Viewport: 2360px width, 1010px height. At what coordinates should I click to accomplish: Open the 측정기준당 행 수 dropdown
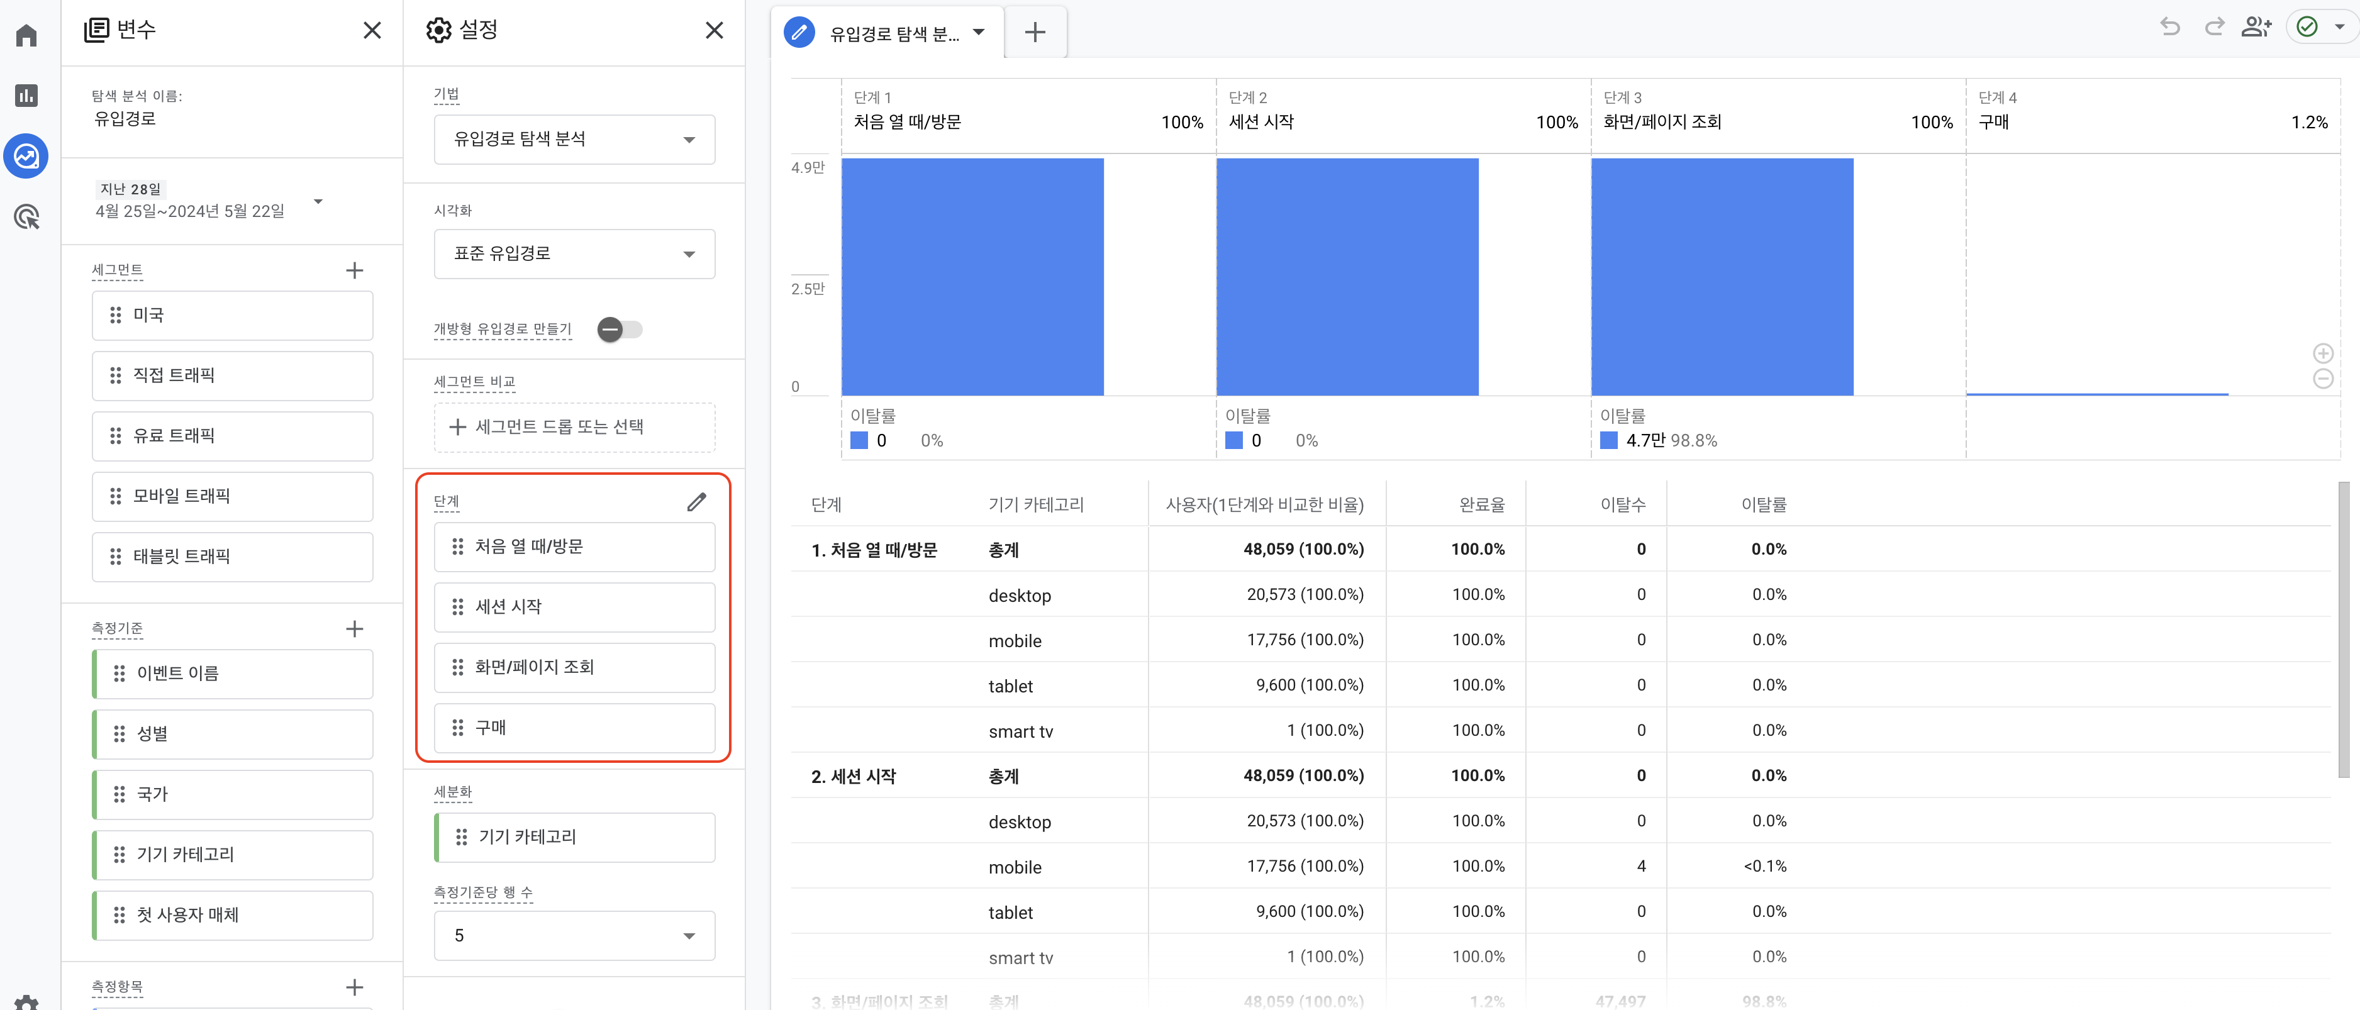[x=574, y=935]
